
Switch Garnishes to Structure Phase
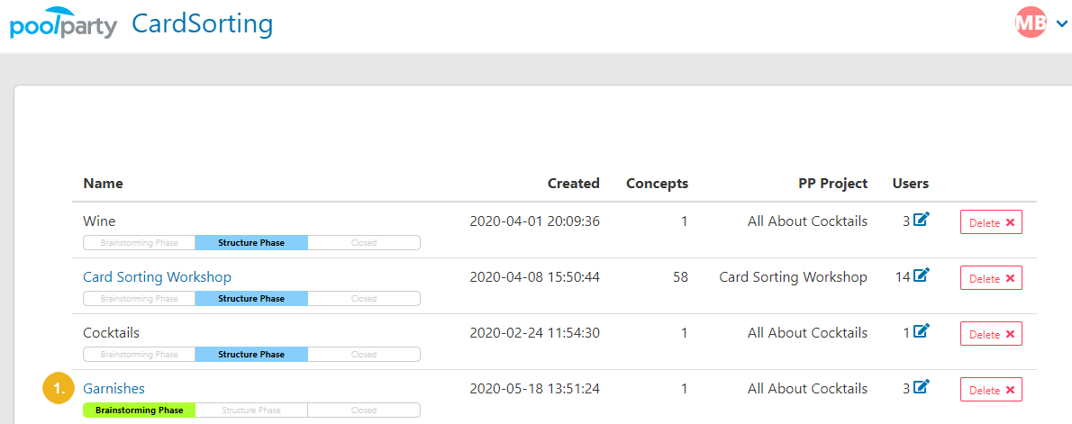pyautogui.click(x=251, y=410)
